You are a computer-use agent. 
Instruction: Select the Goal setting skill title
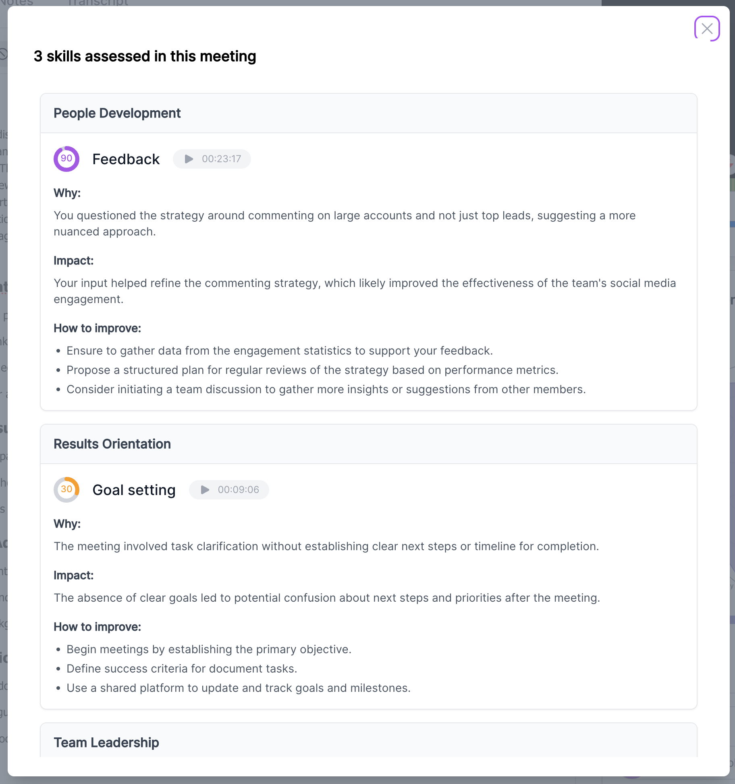(134, 490)
